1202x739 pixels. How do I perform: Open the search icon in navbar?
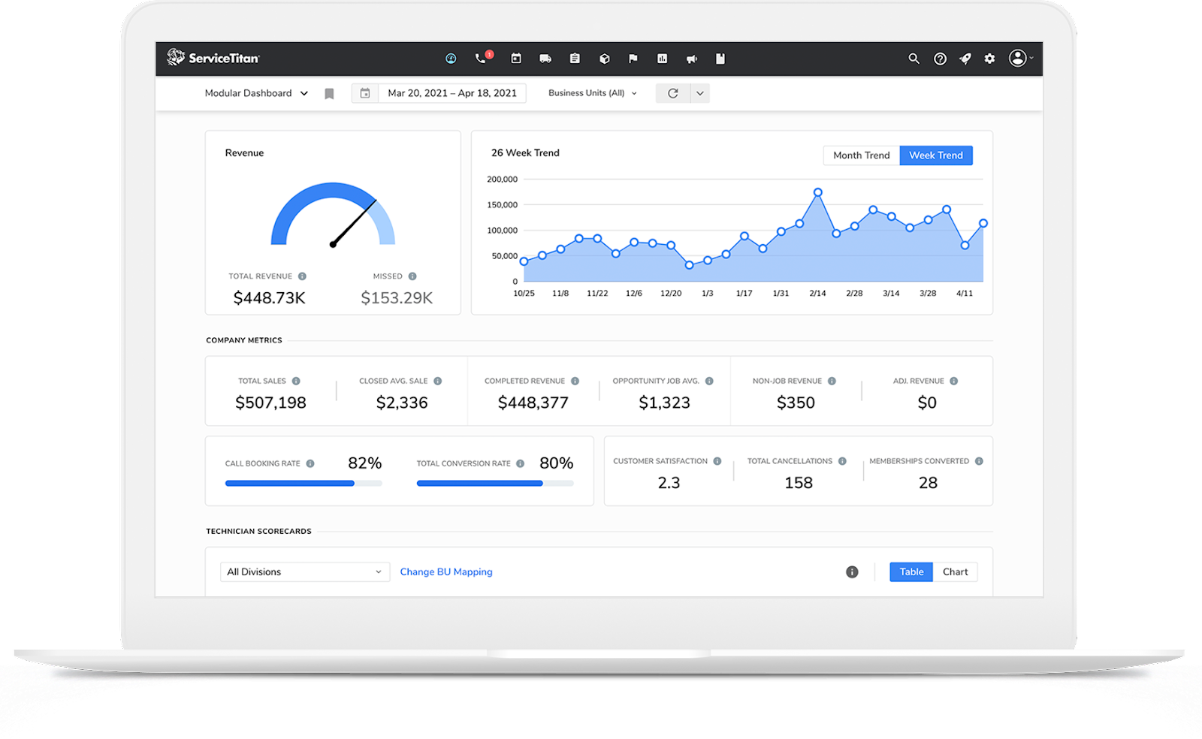tap(914, 58)
